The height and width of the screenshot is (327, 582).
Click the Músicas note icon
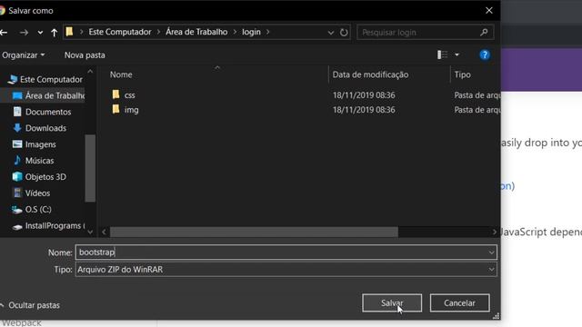click(x=17, y=160)
